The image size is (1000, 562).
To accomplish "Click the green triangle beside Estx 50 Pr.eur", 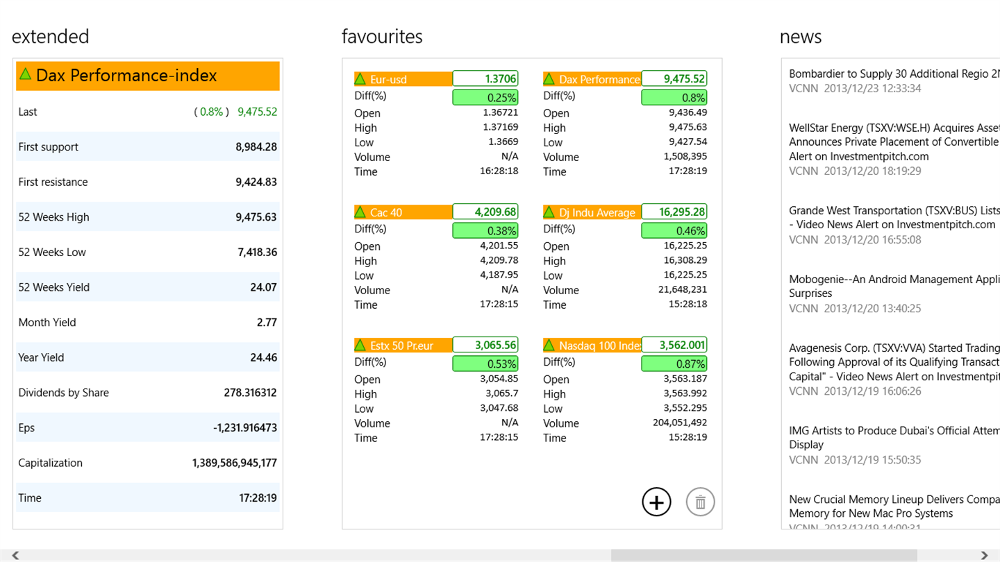I will (x=360, y=345).
